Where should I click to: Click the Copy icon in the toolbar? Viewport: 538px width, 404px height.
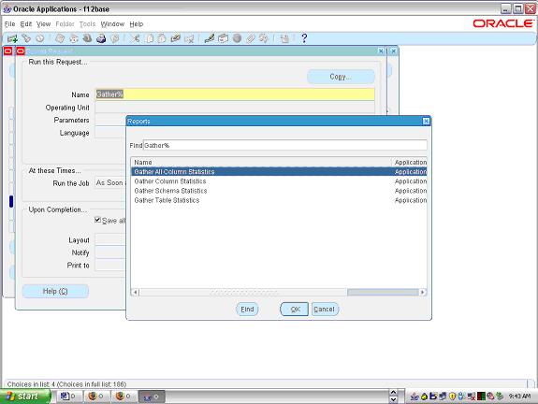tap(150, 38)
